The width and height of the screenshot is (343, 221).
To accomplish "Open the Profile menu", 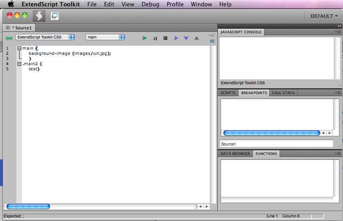I will (175, 4).
